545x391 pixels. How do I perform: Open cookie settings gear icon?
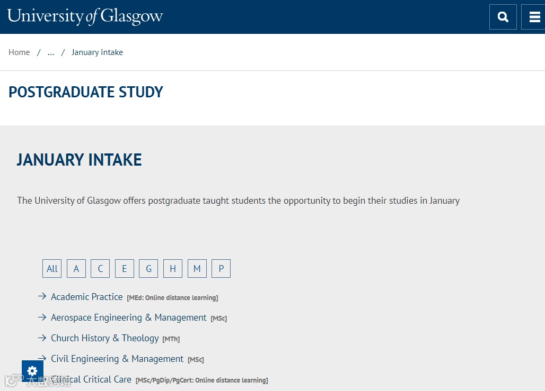pyautogui.click(x=32, y=371)
